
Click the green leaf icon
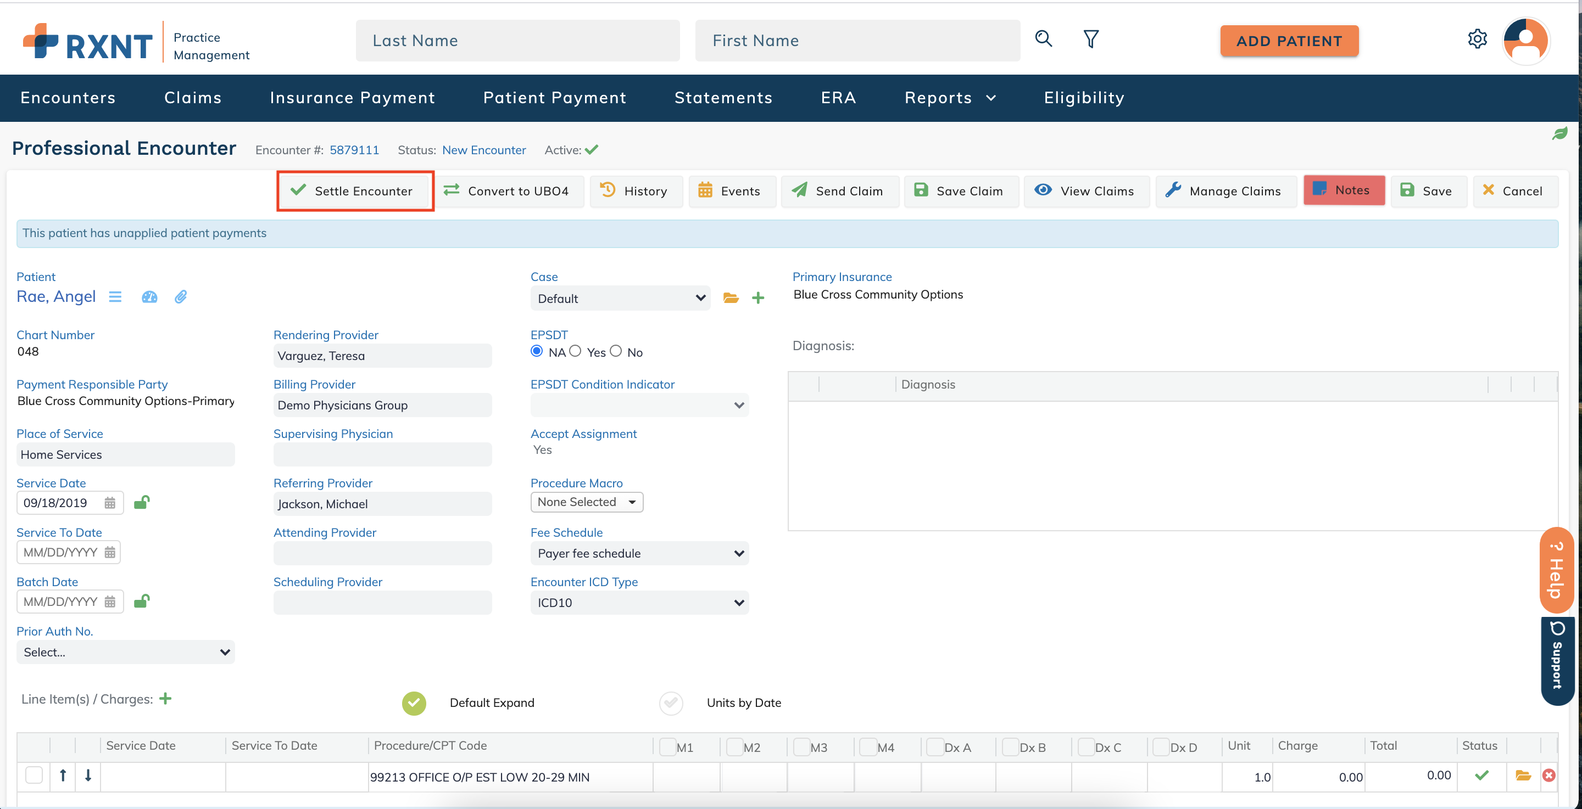pos(1560,133)
